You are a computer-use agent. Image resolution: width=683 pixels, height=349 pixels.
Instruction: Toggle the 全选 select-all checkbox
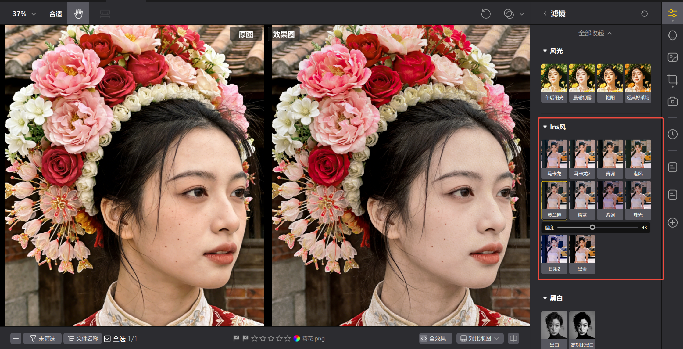[107, 339]
